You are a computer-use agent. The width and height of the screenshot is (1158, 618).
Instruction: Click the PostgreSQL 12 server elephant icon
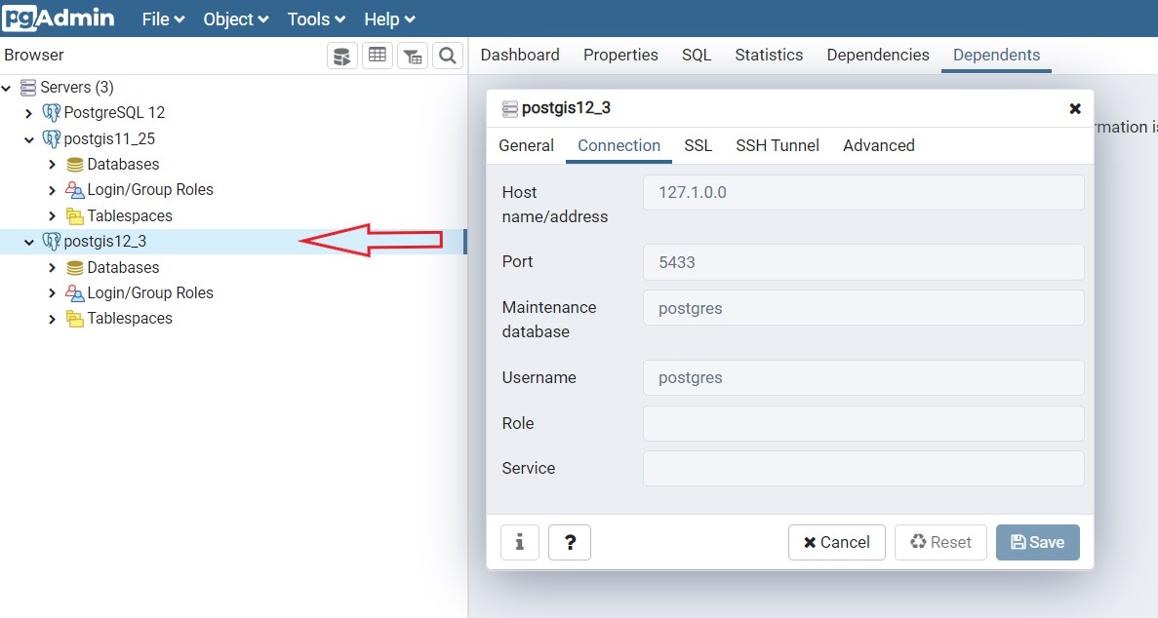click(52, 113)
